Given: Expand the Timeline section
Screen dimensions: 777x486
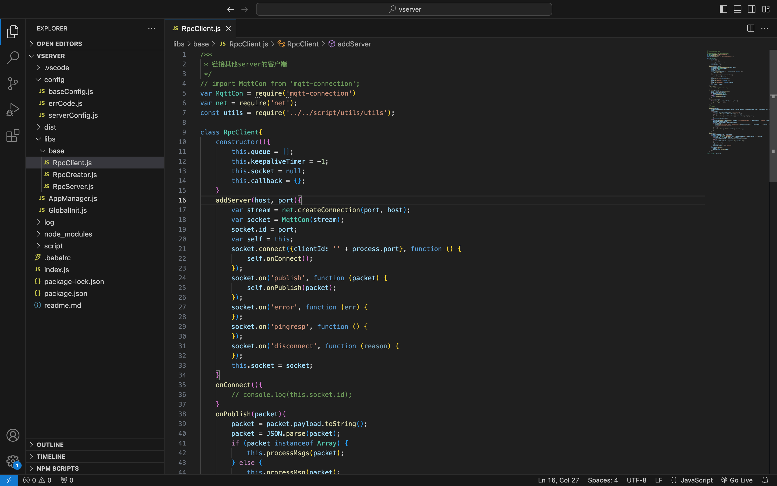Looking at the screenshot, I should 95,457.
